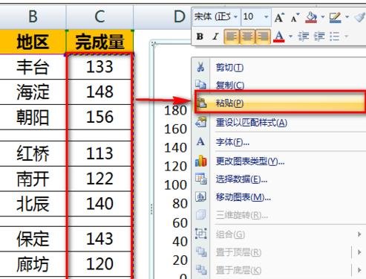Select cell with value 148
The image size is (366, 279).
tap(99, 92)
